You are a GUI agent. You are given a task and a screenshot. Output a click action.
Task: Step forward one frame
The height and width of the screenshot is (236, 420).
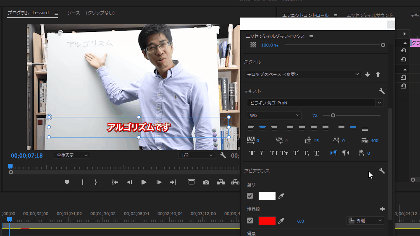click(x=159, y=182)
